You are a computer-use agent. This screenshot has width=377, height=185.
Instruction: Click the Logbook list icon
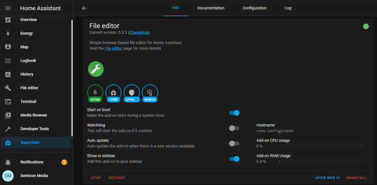coord(8,61)
